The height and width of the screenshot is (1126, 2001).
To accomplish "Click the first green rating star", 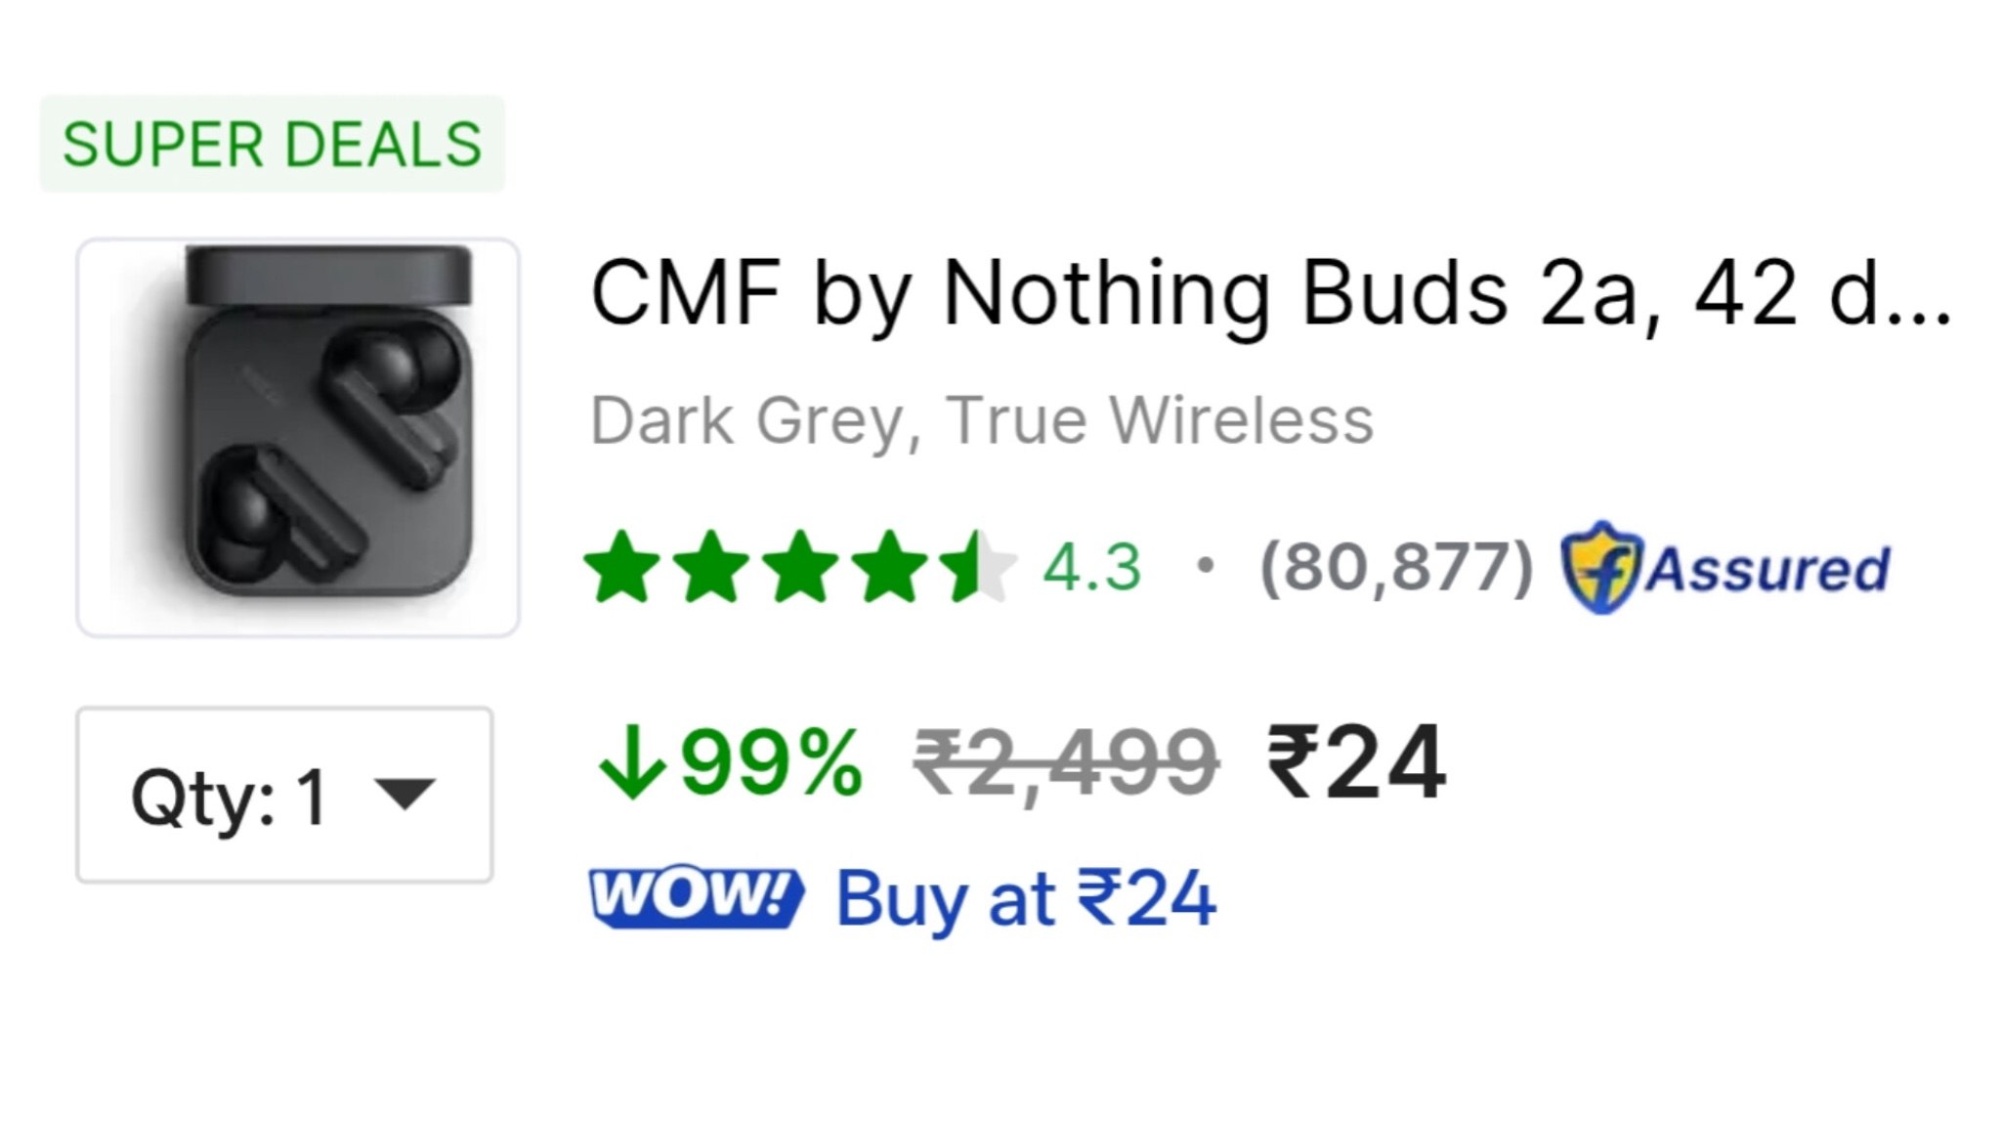I will click(622, 567).
